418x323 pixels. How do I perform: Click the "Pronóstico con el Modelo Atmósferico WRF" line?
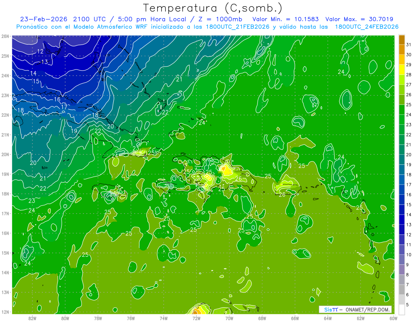(207, 27)
